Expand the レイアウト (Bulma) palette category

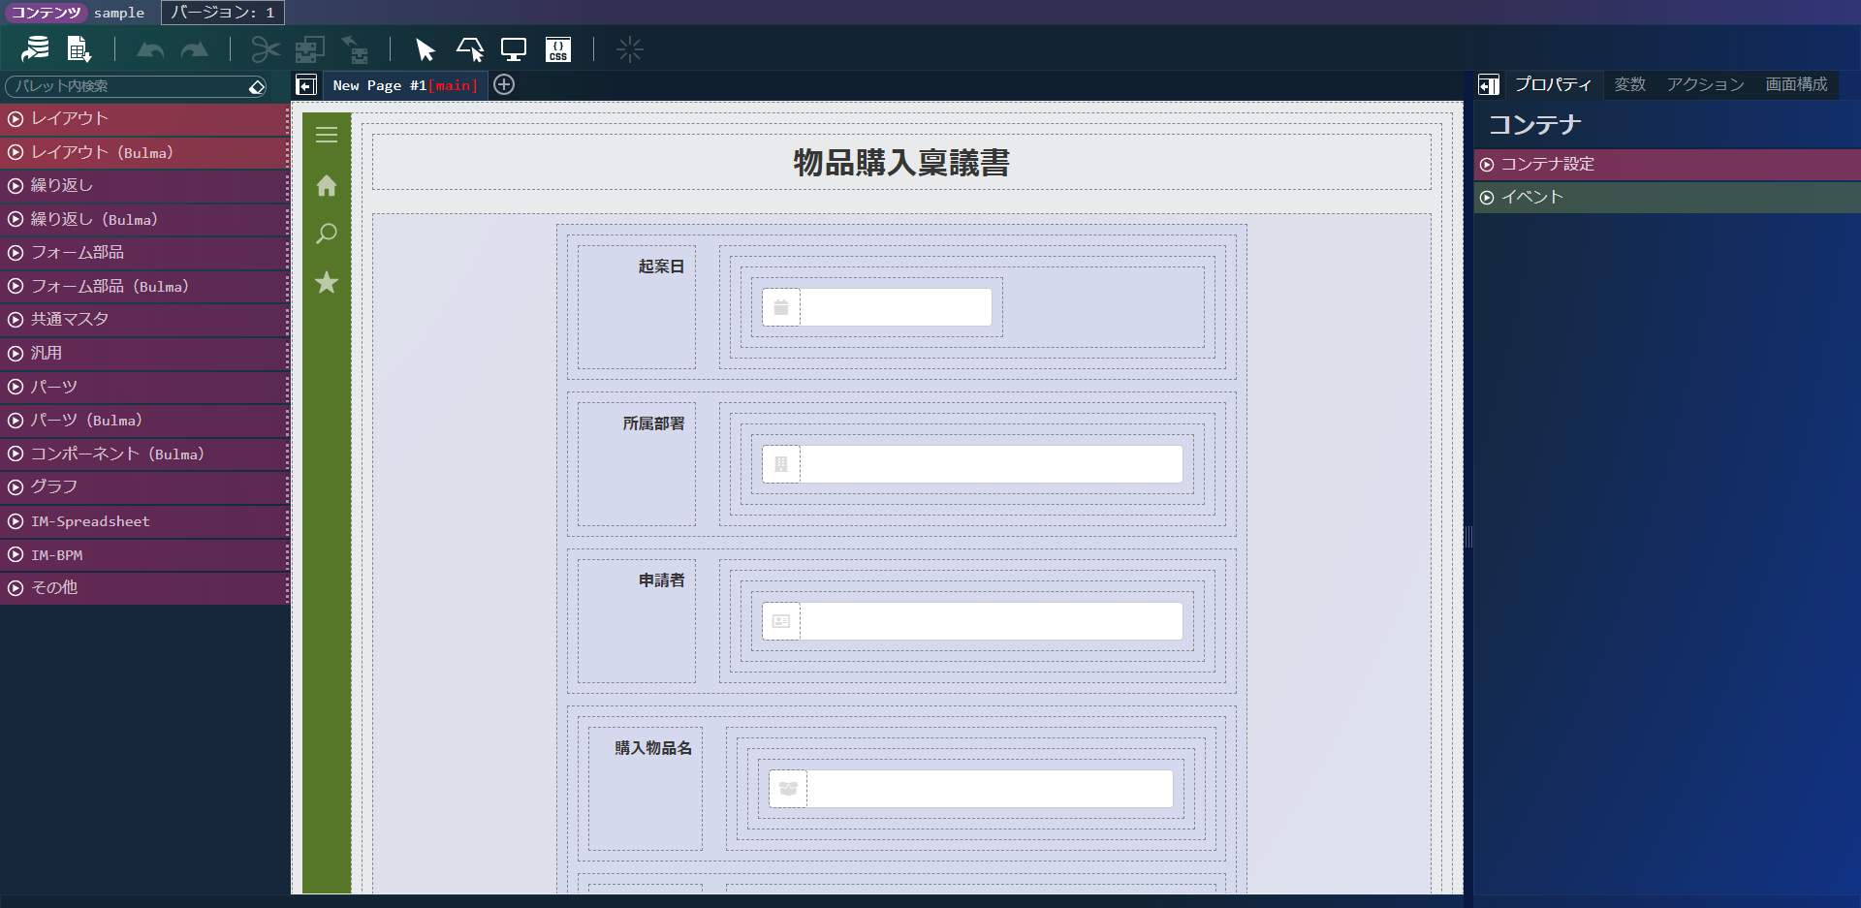coord(144,152)
